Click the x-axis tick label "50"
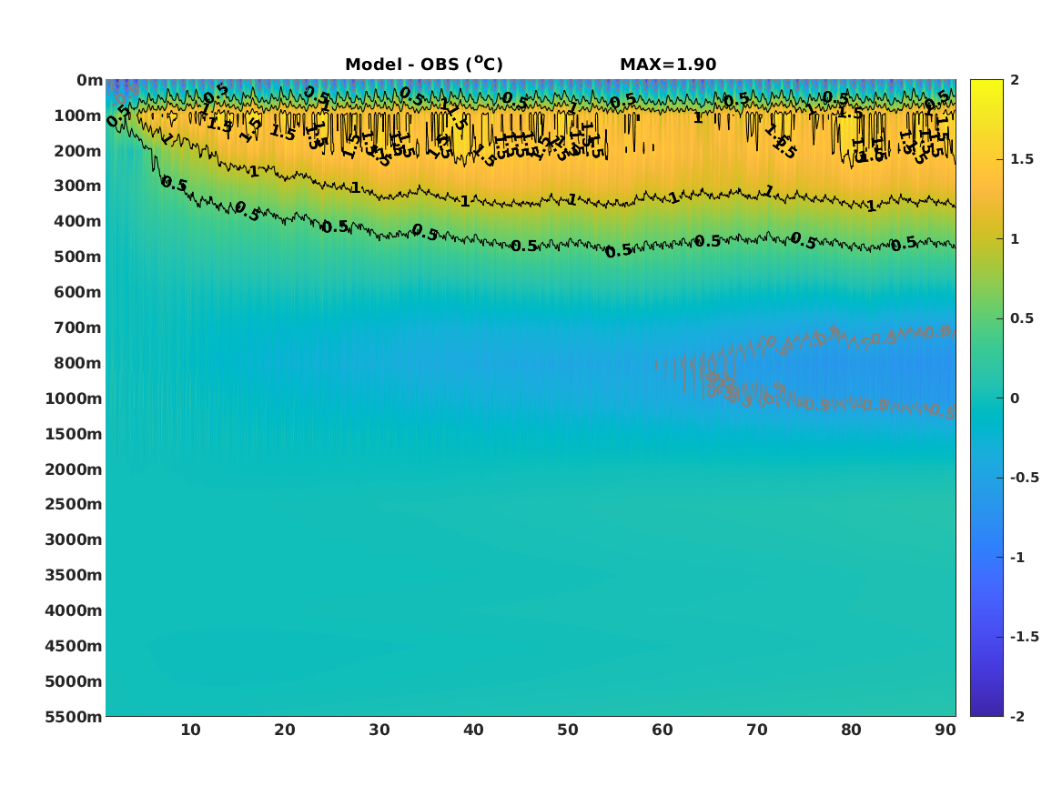This screenshot has width=1062, height=796. [568, 730]
